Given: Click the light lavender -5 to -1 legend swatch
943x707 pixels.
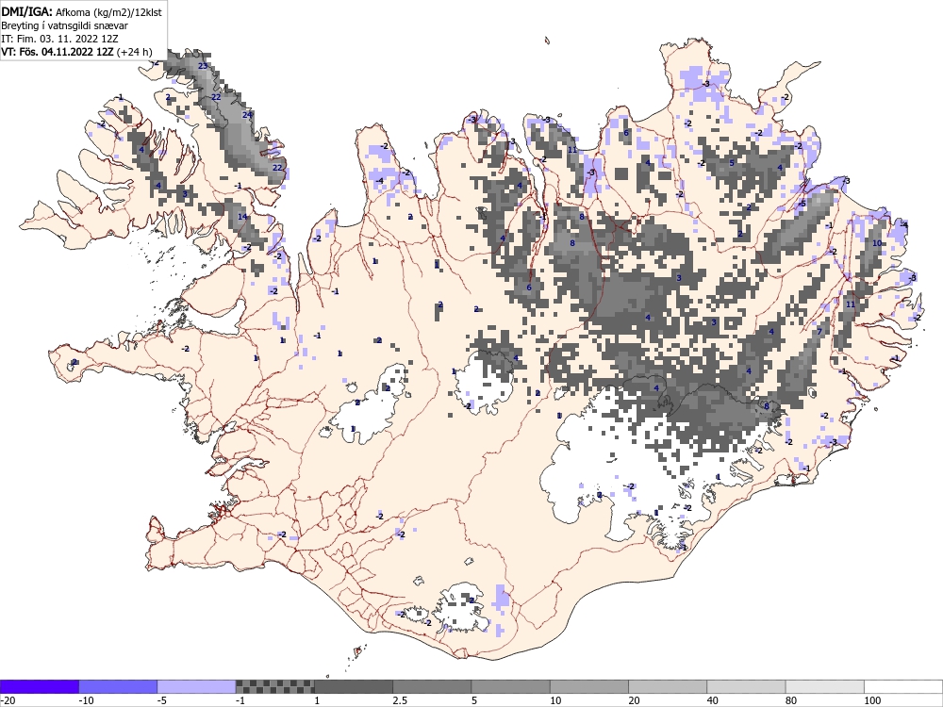Looking at the screenshot, I should (197, 686).
